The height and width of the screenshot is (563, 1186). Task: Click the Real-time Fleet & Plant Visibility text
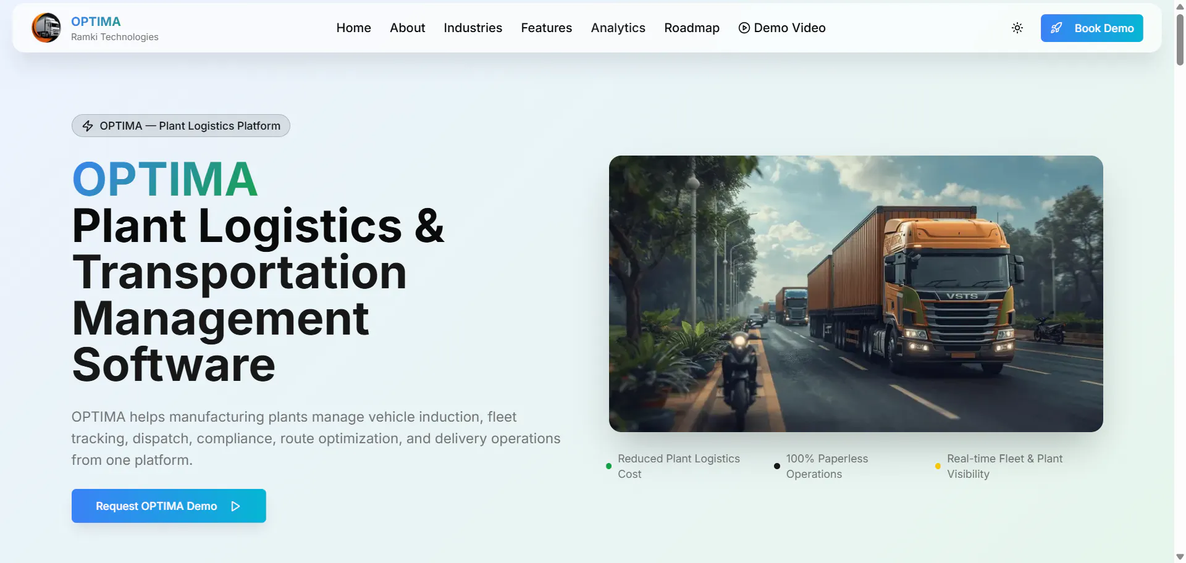pyautogui.click(x=1005, y=466)
